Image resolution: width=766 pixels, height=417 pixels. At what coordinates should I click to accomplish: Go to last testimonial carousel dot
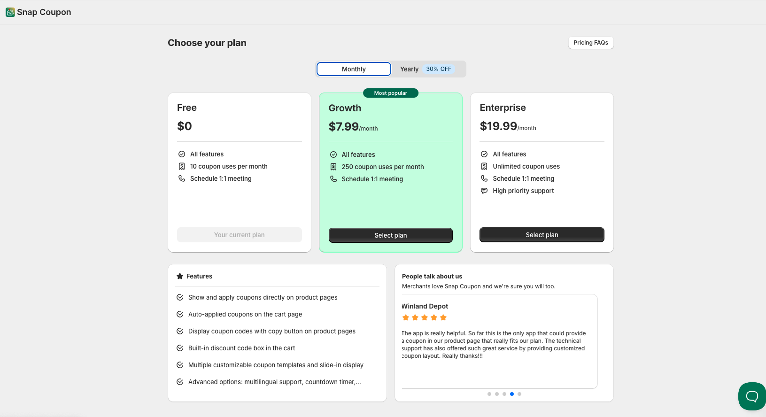click(x=519, y=394)
